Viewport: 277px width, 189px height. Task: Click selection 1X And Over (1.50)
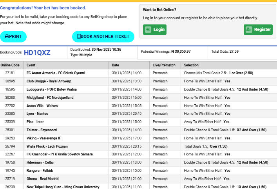click(x=252, y=187)
